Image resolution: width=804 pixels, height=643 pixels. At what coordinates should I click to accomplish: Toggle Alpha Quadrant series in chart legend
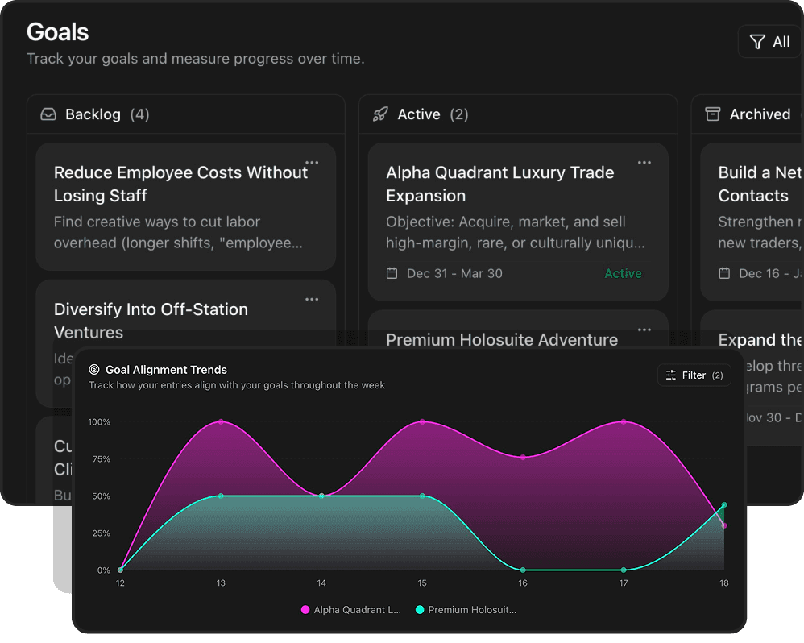point(350,610)
